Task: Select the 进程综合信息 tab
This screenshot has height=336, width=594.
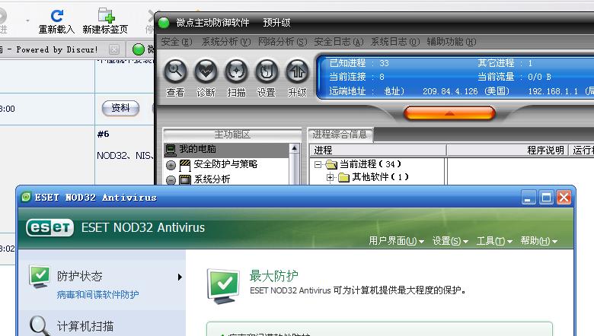Action: pos(340,135)
